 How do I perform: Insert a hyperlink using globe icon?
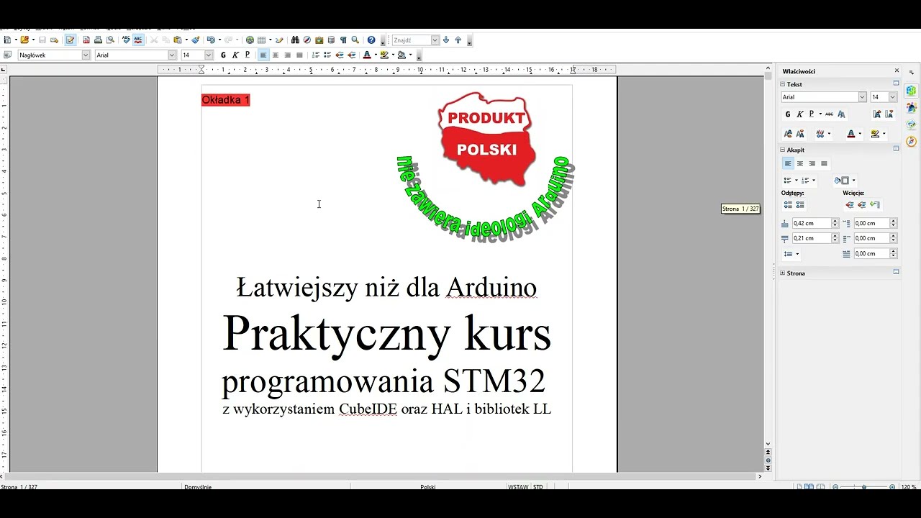point(250,40)
